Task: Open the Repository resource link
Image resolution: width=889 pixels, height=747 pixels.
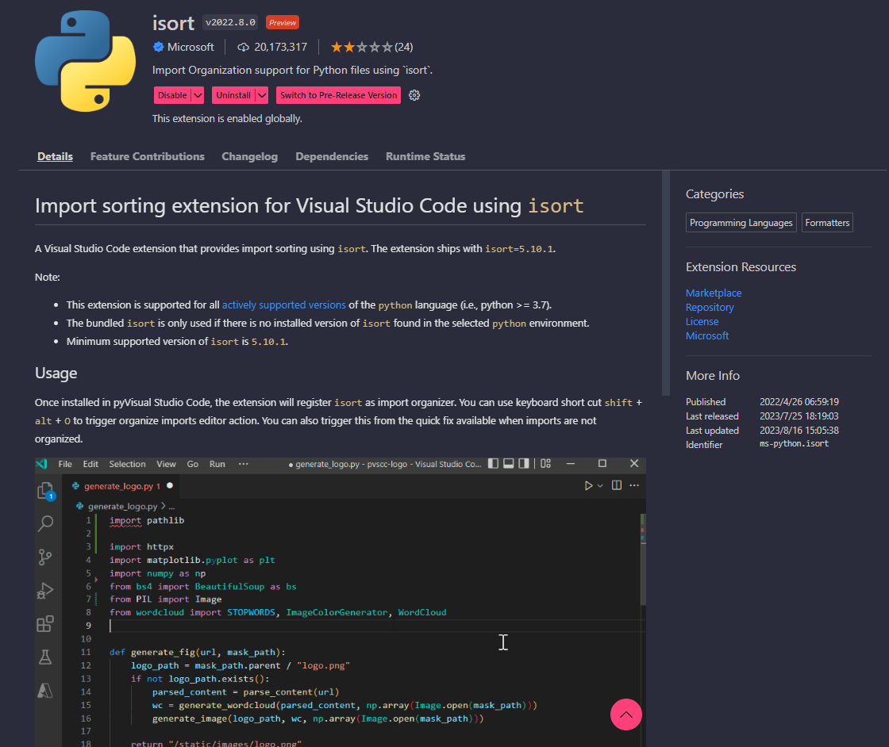Action: pyautogui.click(x=710, y=307)
